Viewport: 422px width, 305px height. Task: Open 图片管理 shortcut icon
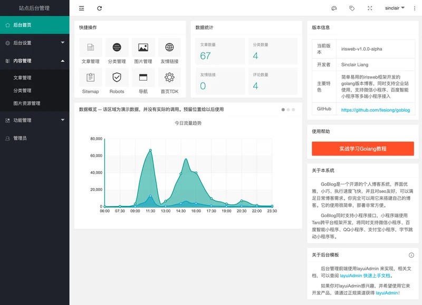pyautogui.click(x=143, y=48)
